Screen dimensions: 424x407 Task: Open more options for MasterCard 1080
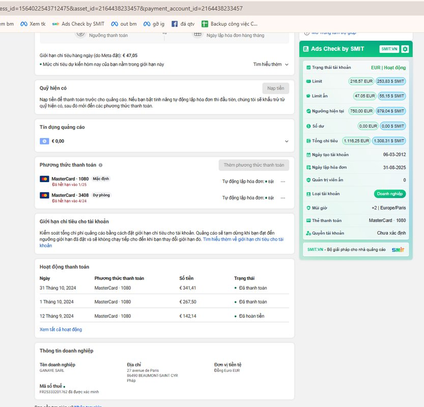(283, 182)
